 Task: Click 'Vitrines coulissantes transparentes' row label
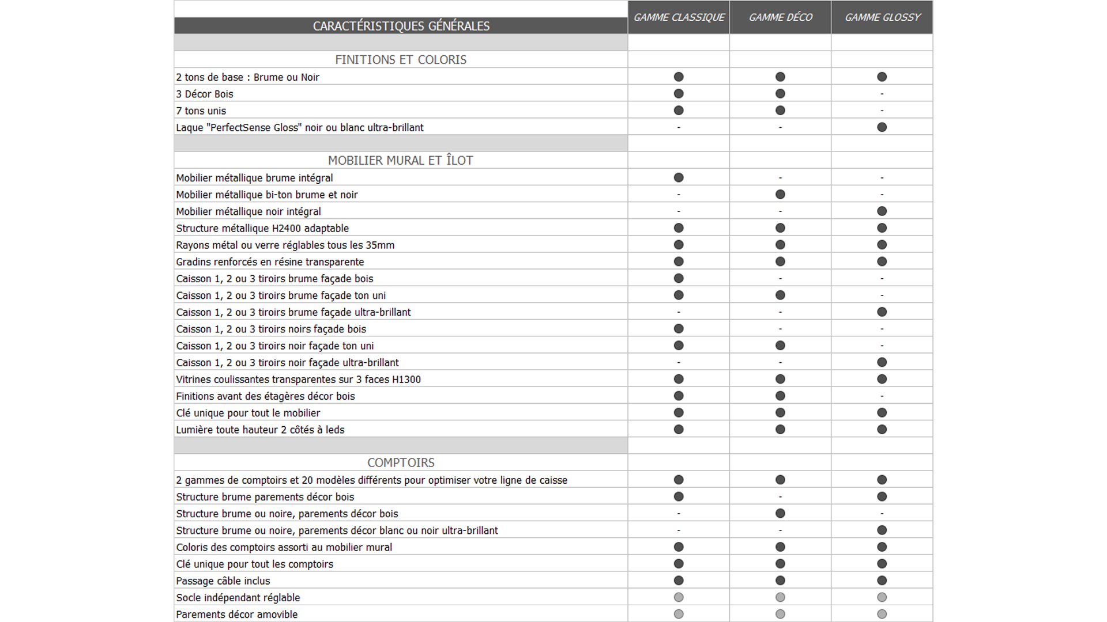click(x=299, y=379)
